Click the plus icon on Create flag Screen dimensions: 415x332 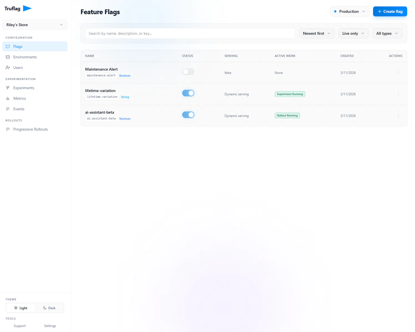pos(379,11)
